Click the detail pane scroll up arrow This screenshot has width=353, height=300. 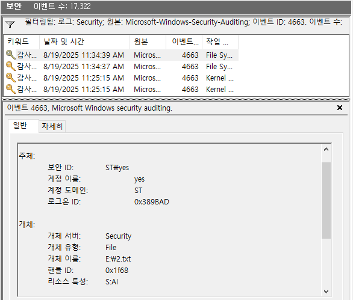[x=326, y=150]
